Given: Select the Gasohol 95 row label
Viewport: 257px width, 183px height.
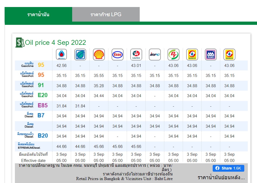Looking at the screenshot, I should [32, 75].
